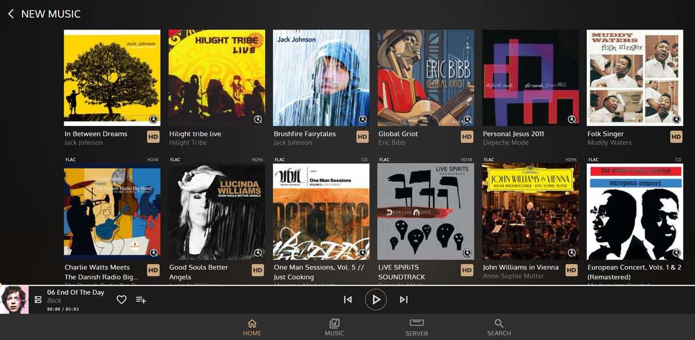Viewport: 695px width, 340px height.
Task: Click Qobuz icon on Lucinda Williams cover
Action: [258, 253]
